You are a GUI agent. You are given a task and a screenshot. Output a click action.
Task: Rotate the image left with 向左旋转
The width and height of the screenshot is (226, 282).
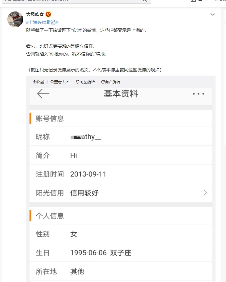[85, 82]
